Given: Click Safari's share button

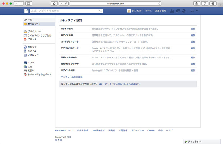Looking at the screenshot, I should coord(196,3).
